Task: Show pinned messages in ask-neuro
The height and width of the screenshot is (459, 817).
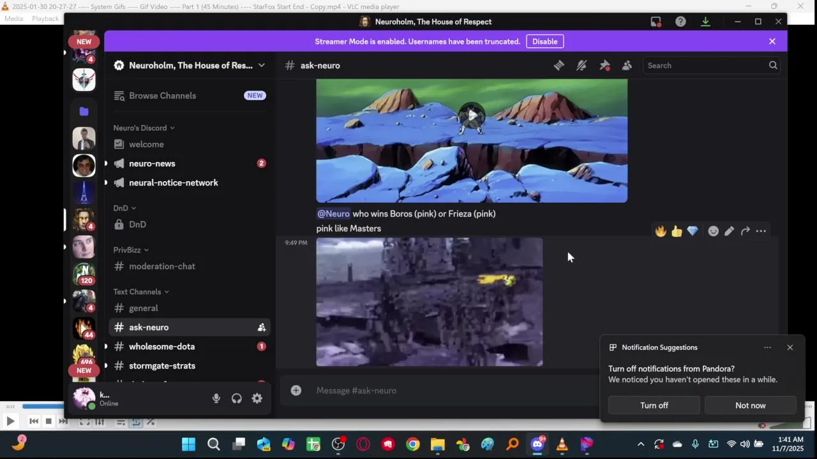Action: pyautogui.click(x=604, y=65)
